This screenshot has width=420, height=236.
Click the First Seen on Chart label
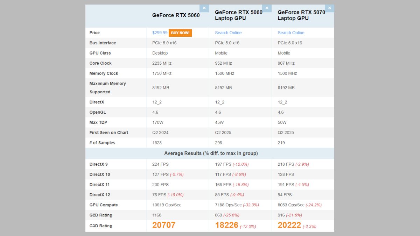(x=109, y=133)
